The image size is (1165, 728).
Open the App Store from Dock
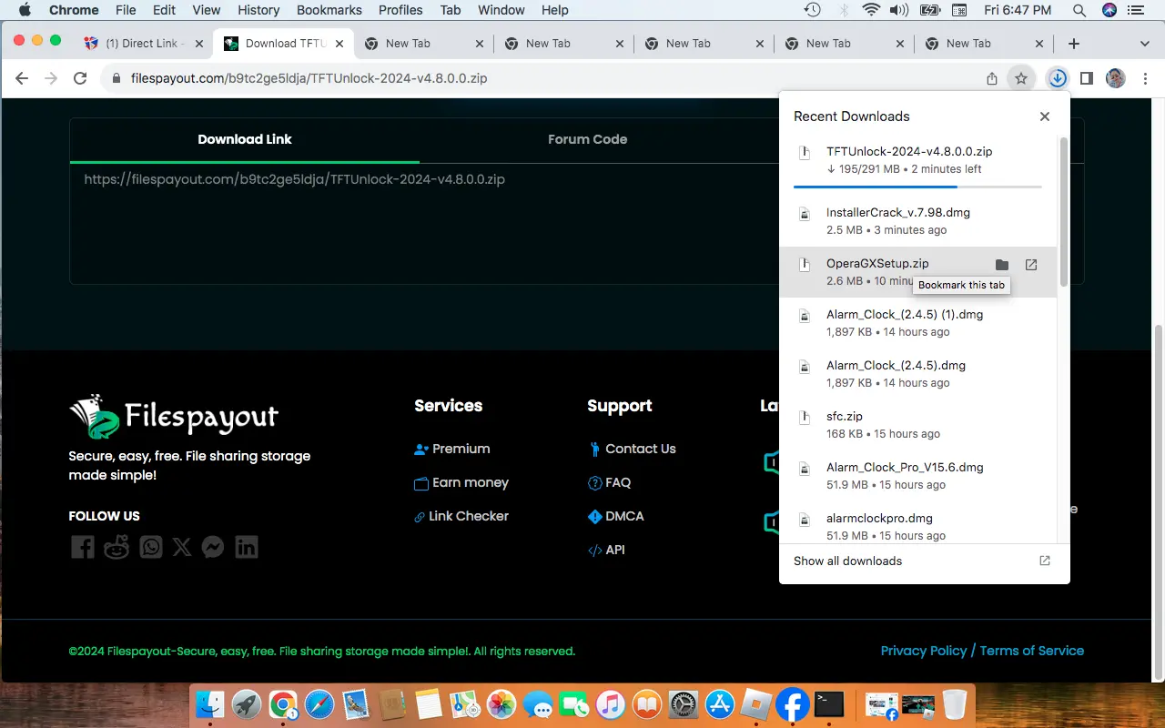point(720,704)
